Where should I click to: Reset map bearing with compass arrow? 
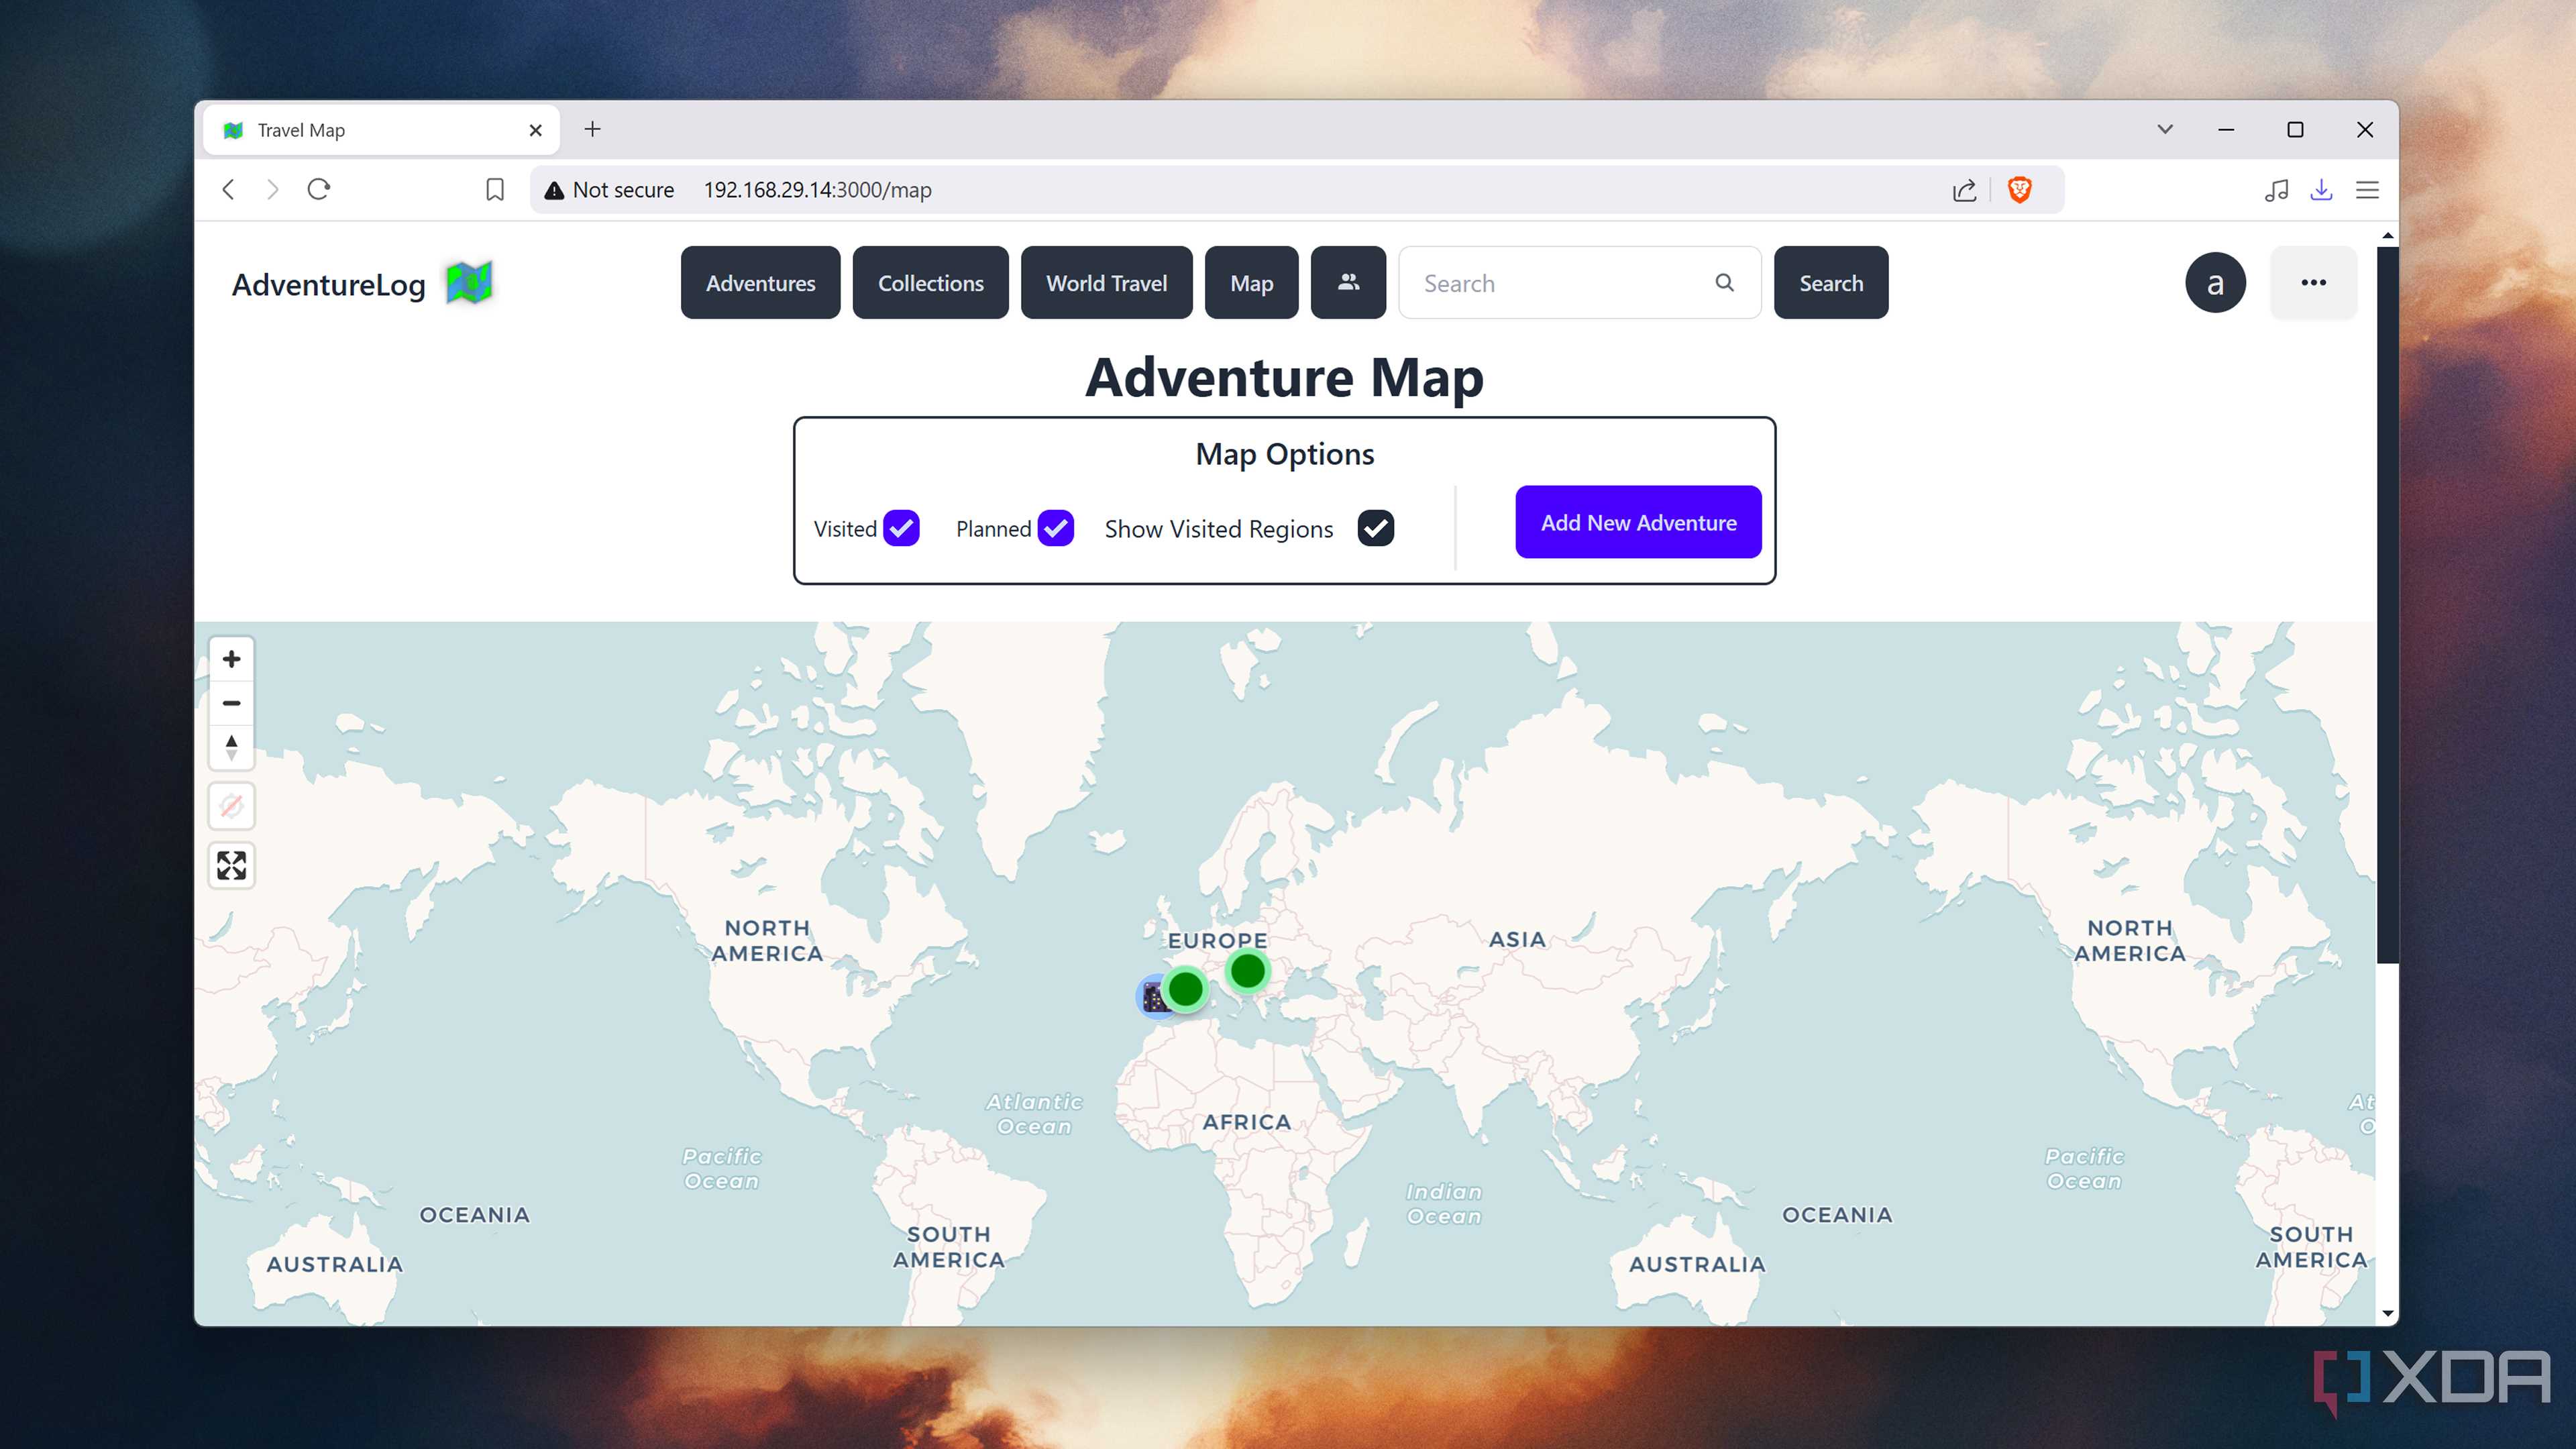point(231,747)
